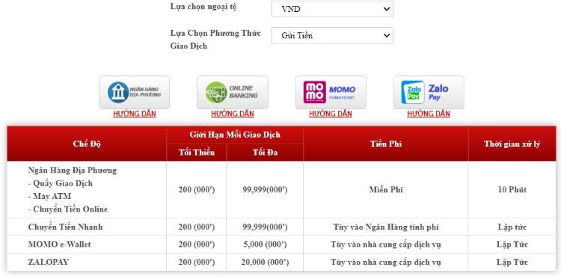Select the MOMO e-Wallet row label

click(x=59, y=245)
